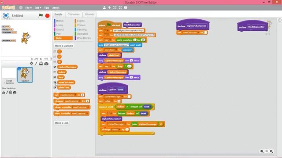Select the Delete scissors tool
This screenshot has width=282, height=158.
point(110,7)
